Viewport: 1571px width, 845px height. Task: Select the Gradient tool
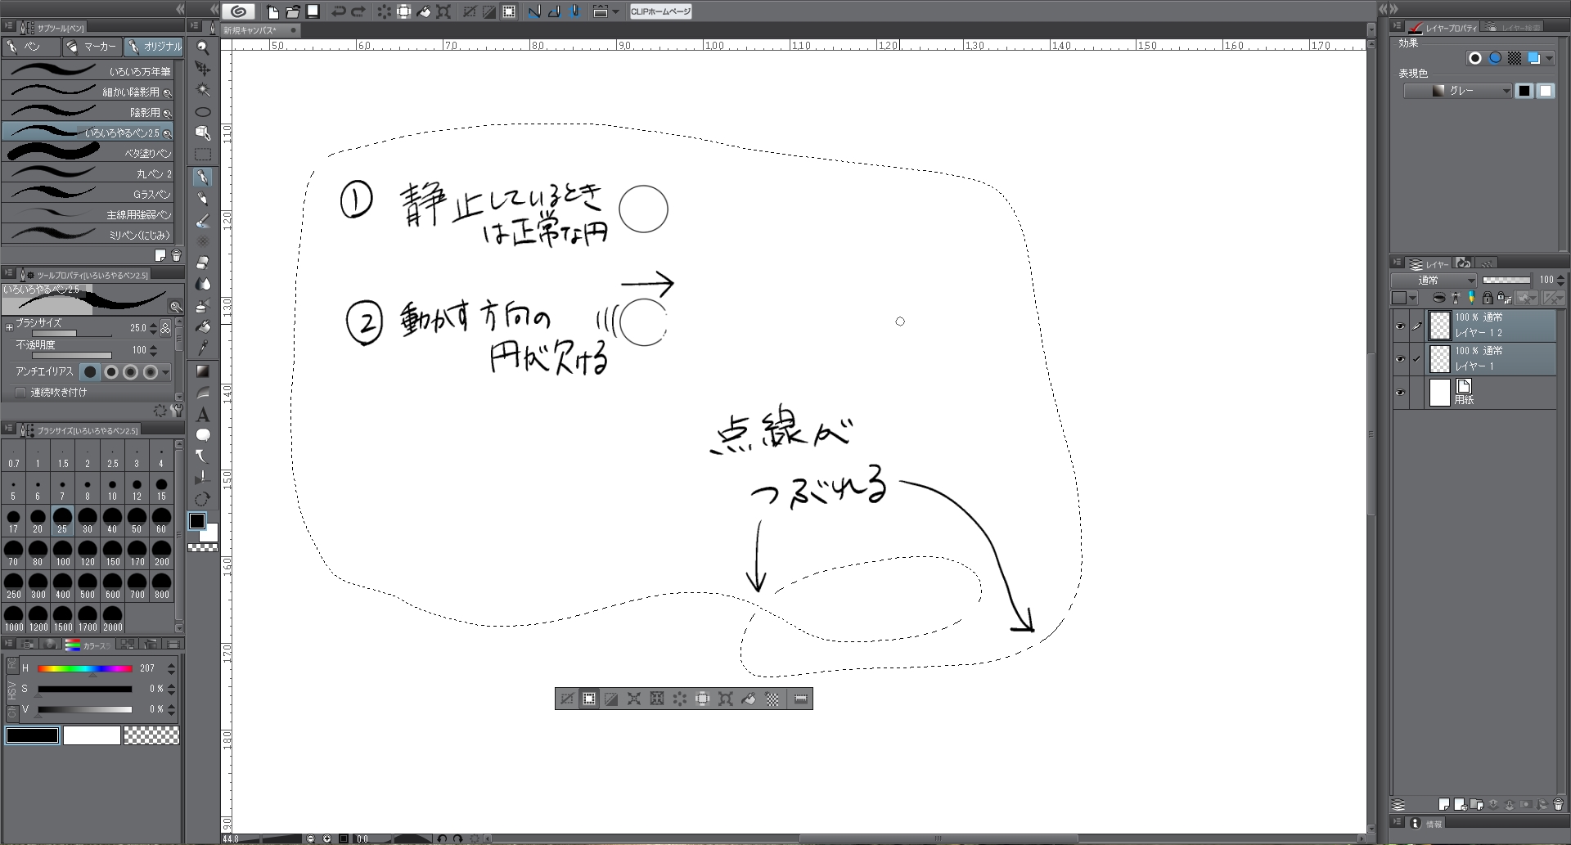tap(203, 371)
